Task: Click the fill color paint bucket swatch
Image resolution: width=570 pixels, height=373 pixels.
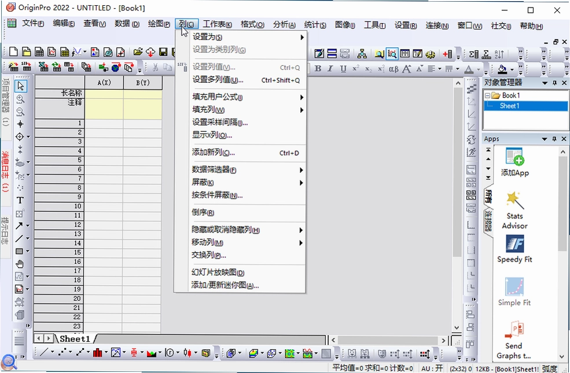Action: tap(502, 69)
